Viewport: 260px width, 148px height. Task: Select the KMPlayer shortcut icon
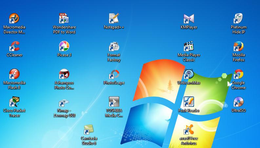[x=189, y=18]
